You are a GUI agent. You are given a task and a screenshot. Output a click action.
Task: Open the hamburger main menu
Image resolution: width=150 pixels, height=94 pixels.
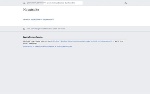[24, 3]
